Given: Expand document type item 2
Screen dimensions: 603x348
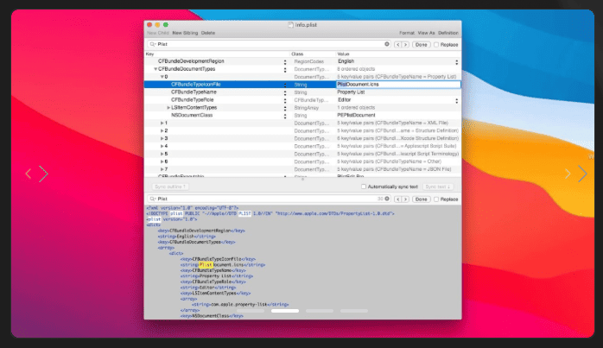Looking at the screenshot, I should point(162,130).
